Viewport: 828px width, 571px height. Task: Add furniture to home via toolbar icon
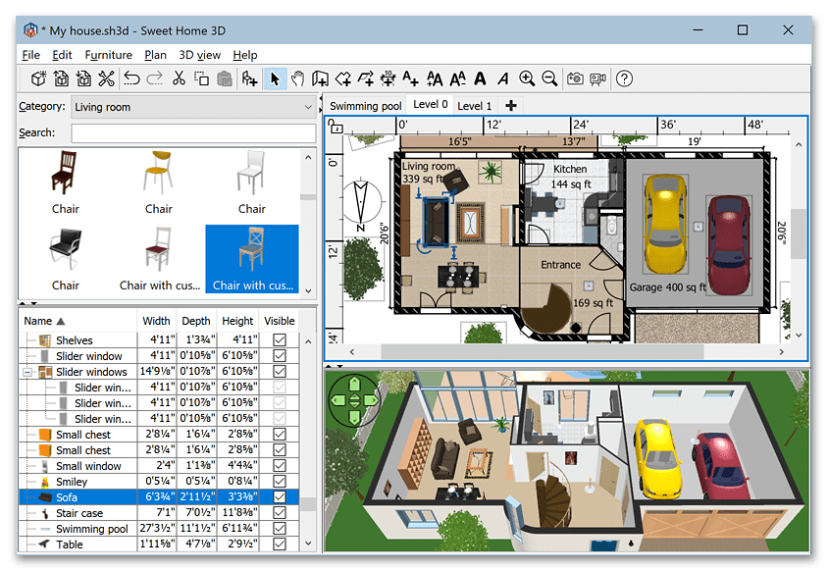click(249, 78)
